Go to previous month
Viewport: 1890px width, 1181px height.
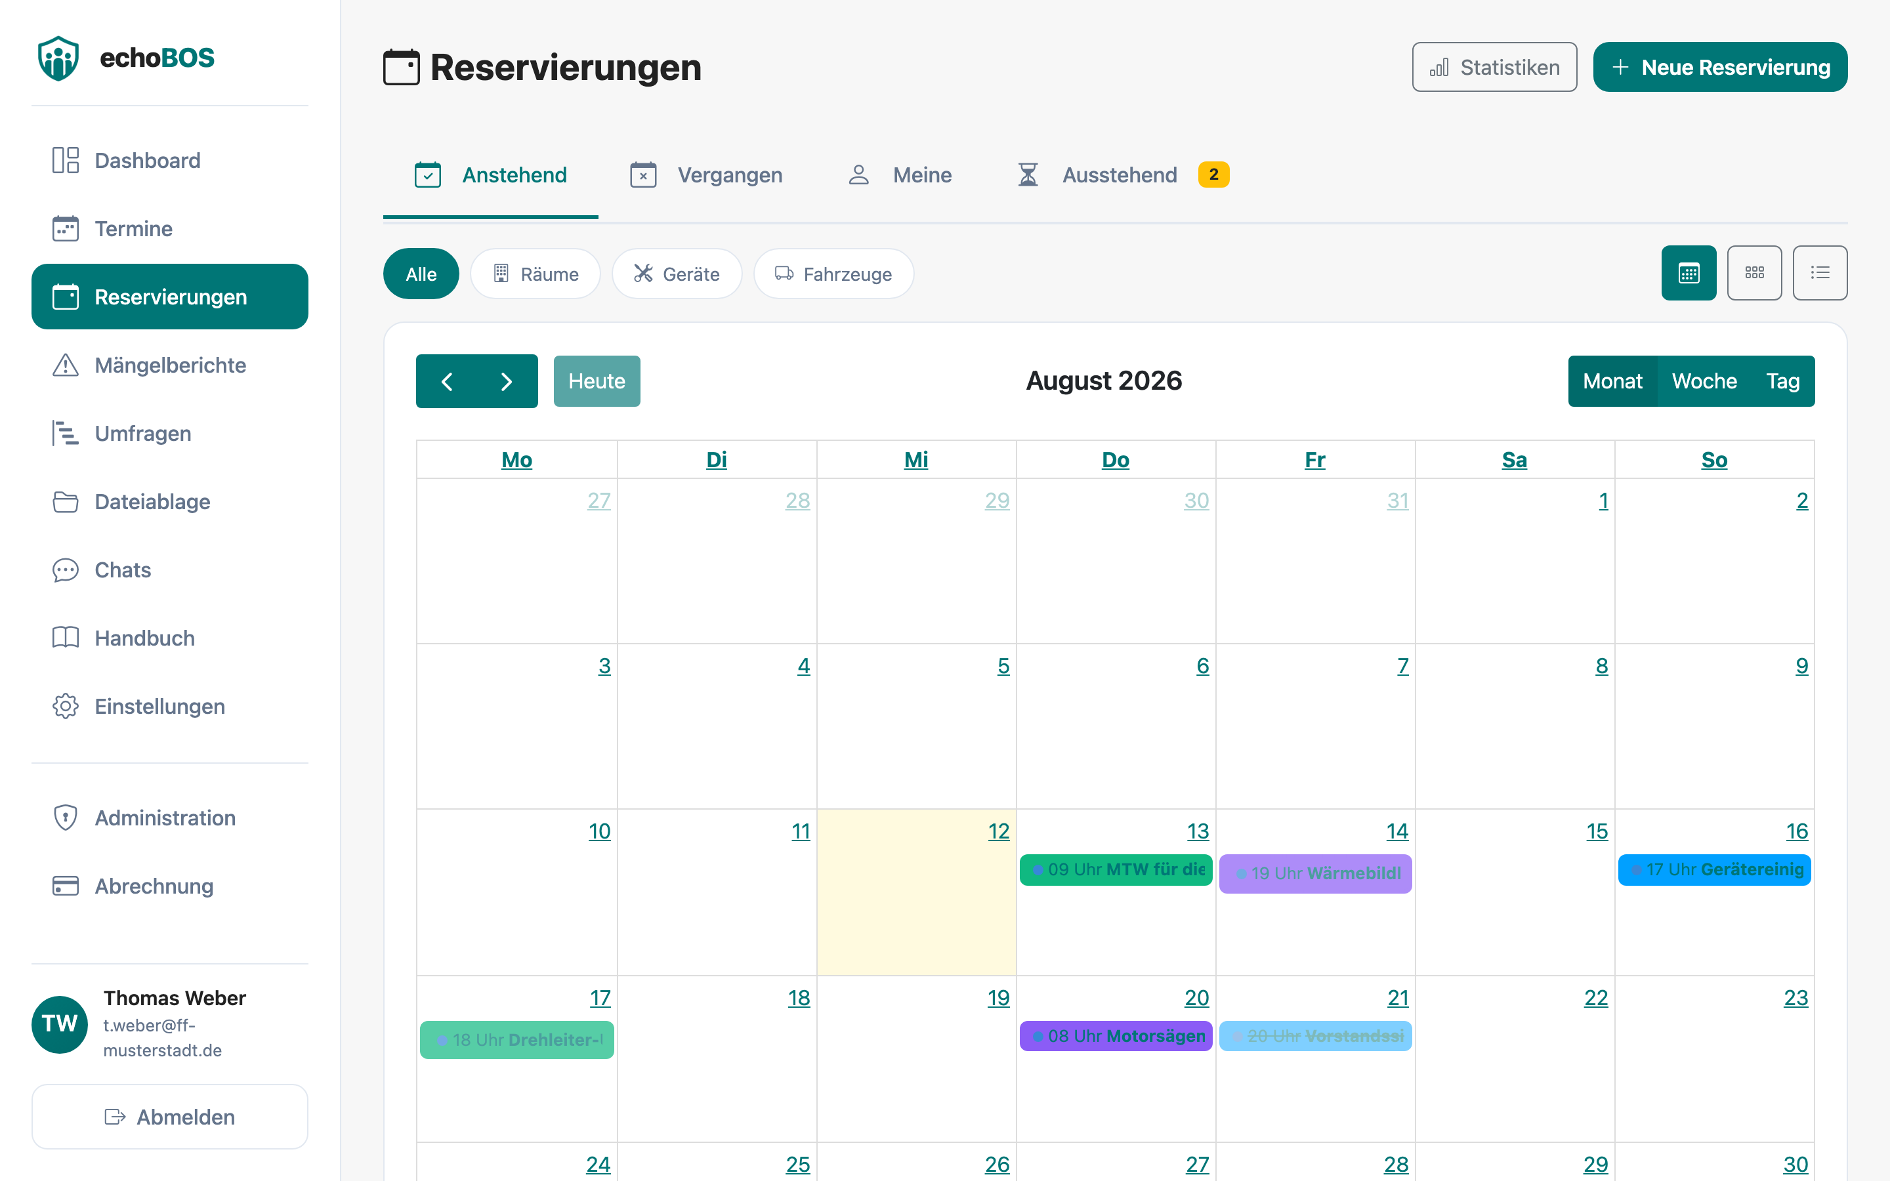(x=447, y=381)
